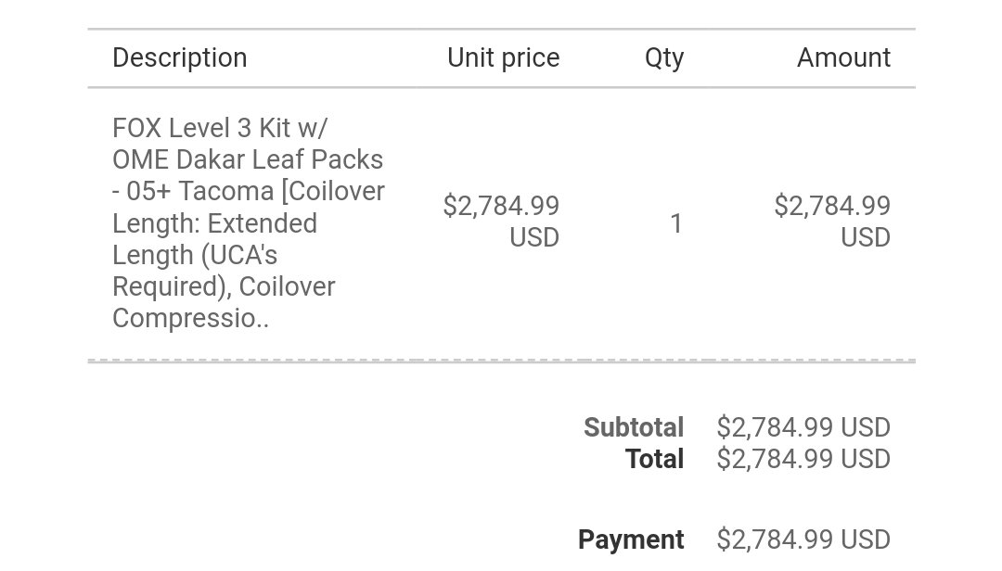This screenshot has height=571, width=1002.
Task: Click the dashed separator line below the item
Action: pos(502,361)
